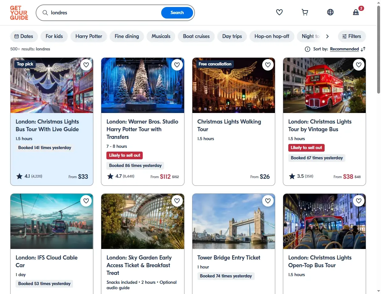The width and height of the screenshot is (381, 294).
Task: Save Christmas Lights Open-Top Bus Tour
Action: coord(359,201)
